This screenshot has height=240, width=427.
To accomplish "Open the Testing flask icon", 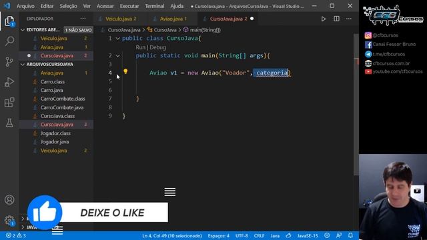I will click(9, 123).
